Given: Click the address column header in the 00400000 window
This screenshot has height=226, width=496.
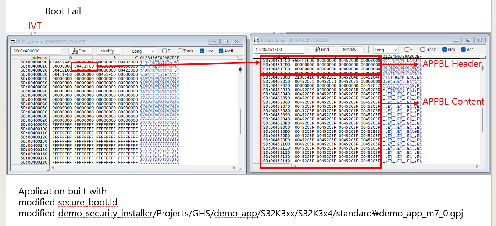Looking at the screenshot, I should 39,58.
